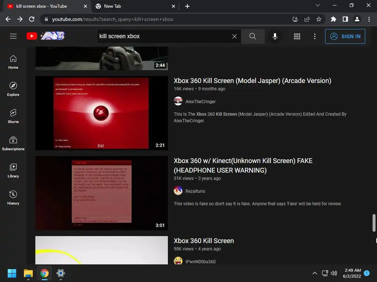Click the AlexTheCringer channel avatar
Viewport: 377px width, 282px height.
point(178,101)
